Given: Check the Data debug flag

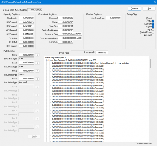Looking at the screenshot, I should 153,29.
